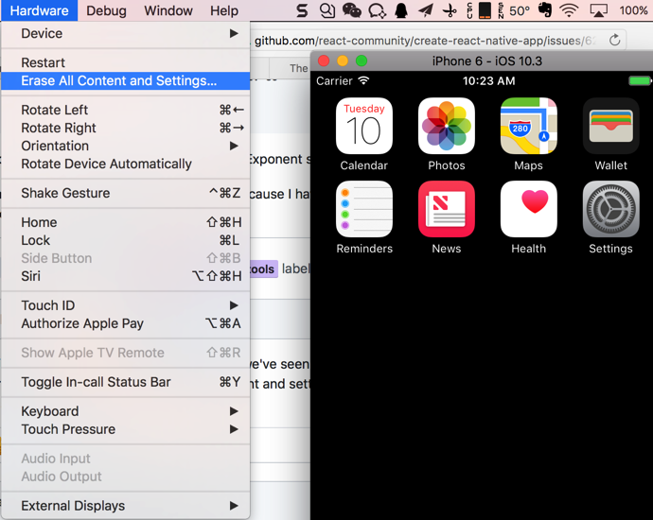Choose Rotate Right
The width and height of the screenshot is (653, 520).
(125, 128)
